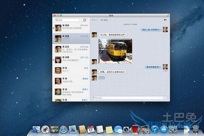The height and width of the screenshot is (136, 204).
Task: Open Launchpad rocket icon in Dock
Action: coord(45,129)
